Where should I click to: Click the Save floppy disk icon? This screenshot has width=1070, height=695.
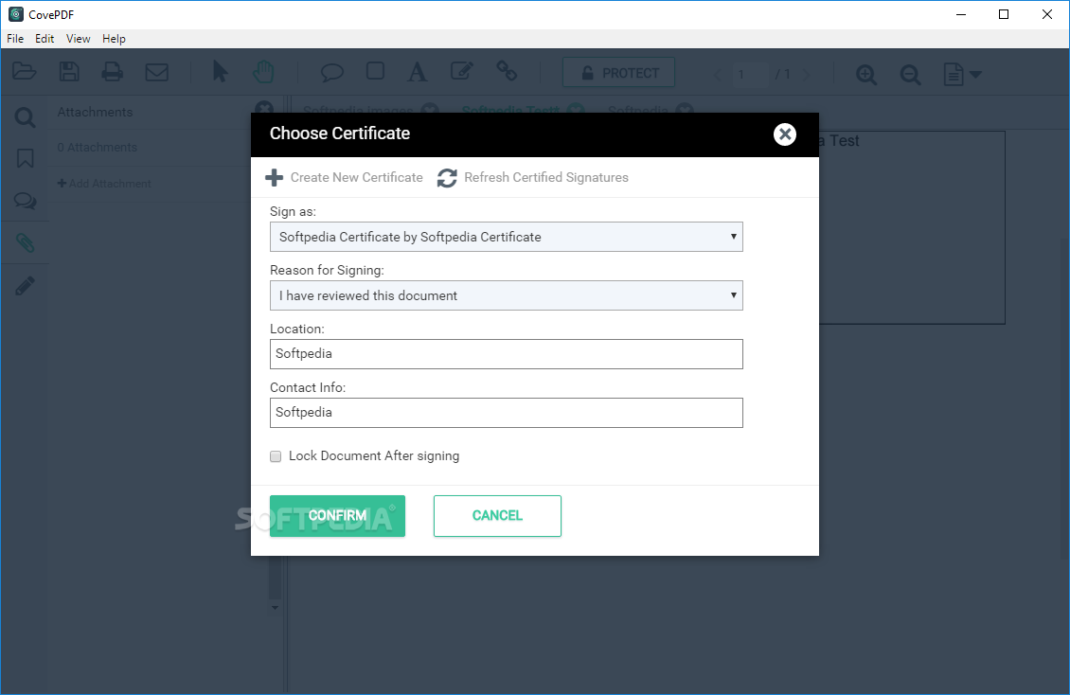(x=69, y=72)
